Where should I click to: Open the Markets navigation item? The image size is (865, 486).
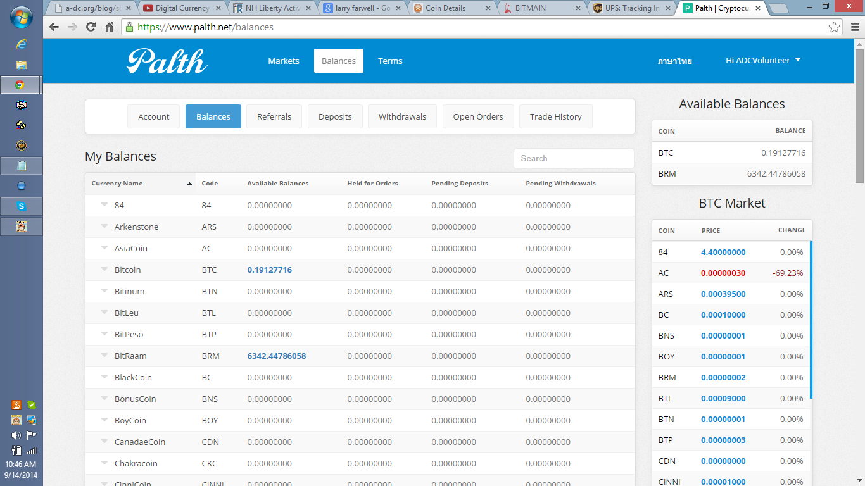click(x=283, y=61)
